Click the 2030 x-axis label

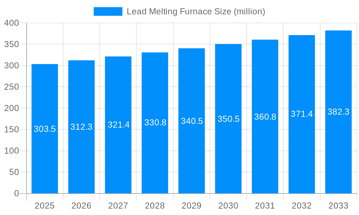tap(229, 206)
